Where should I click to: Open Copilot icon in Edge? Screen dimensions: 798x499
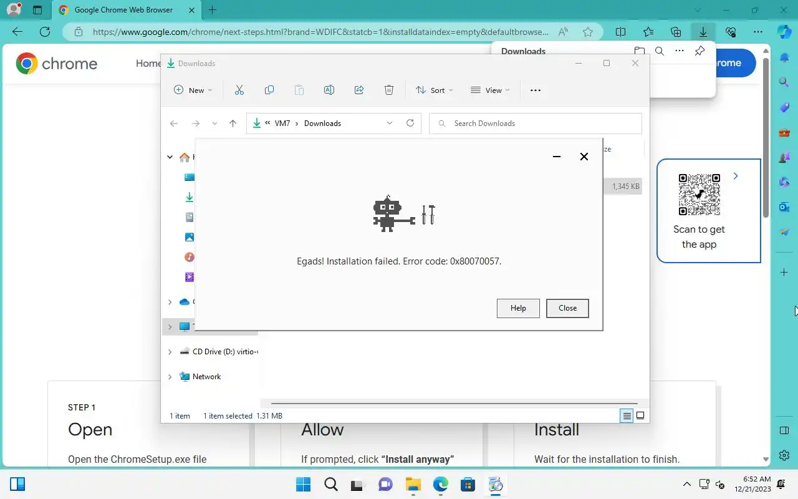pyautogui.click(x=785, y=32)
